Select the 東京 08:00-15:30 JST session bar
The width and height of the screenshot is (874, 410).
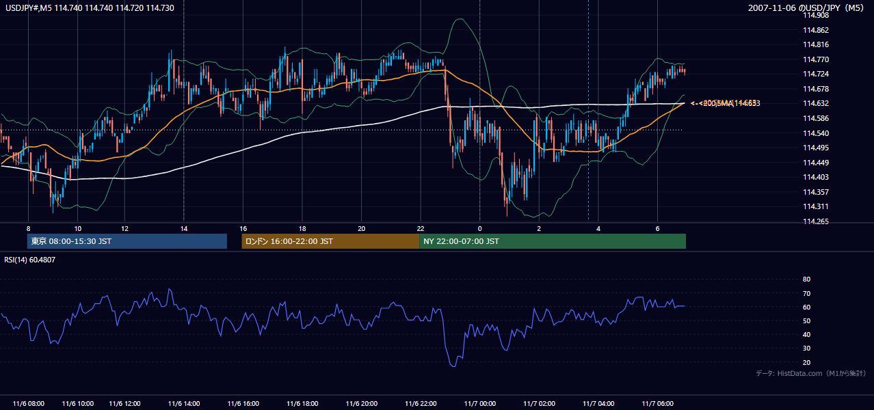pos(127,241)
